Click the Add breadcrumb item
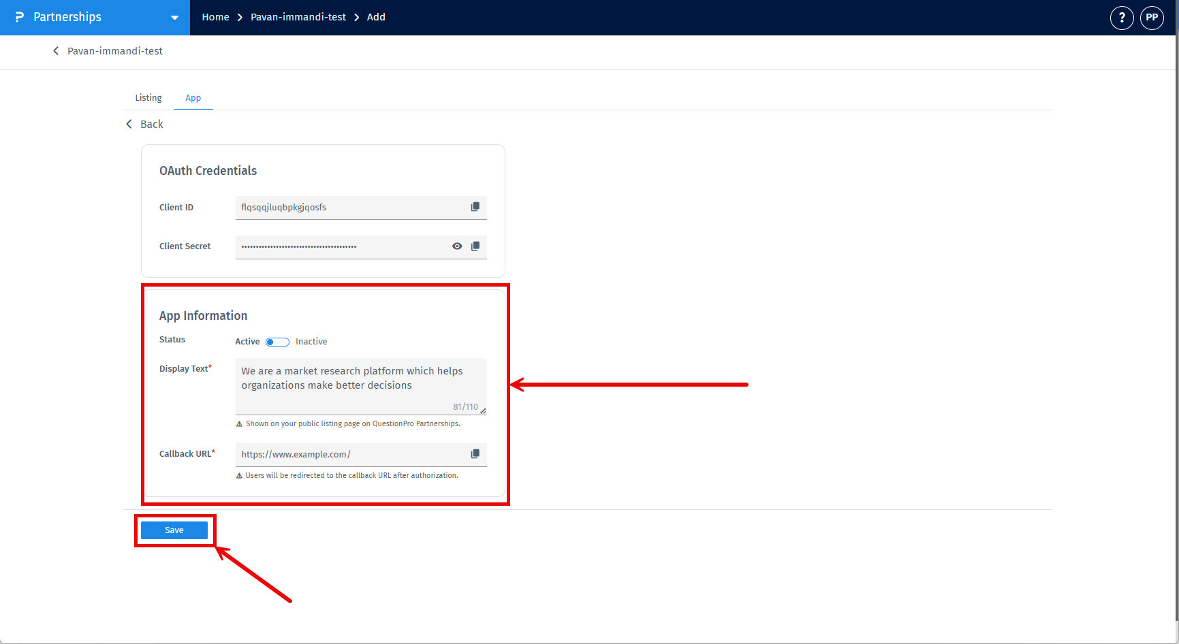 pos(376,17)
